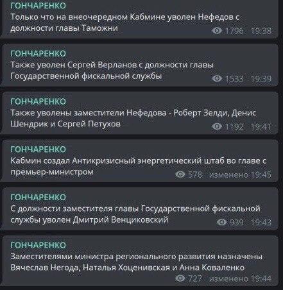This screenshot has height=290, width=283.
Task: Click the 19:38 timestamp
Action: pos(261,31)
